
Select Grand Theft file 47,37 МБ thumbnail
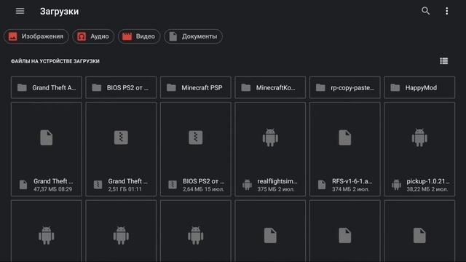pyautogui.click(x=47, y=138)
